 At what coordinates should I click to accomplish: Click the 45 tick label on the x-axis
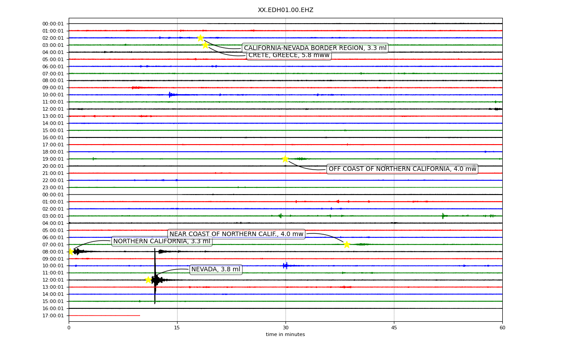(x=394, y=328)
